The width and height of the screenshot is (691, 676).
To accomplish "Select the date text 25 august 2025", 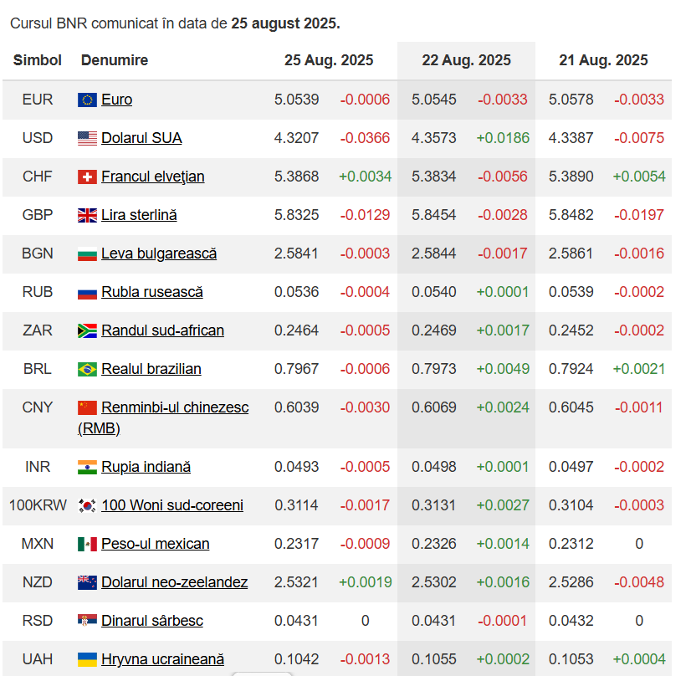I will [285, 23].
